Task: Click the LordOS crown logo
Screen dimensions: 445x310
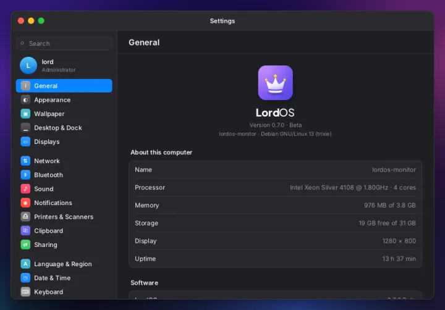Action: 275,83
